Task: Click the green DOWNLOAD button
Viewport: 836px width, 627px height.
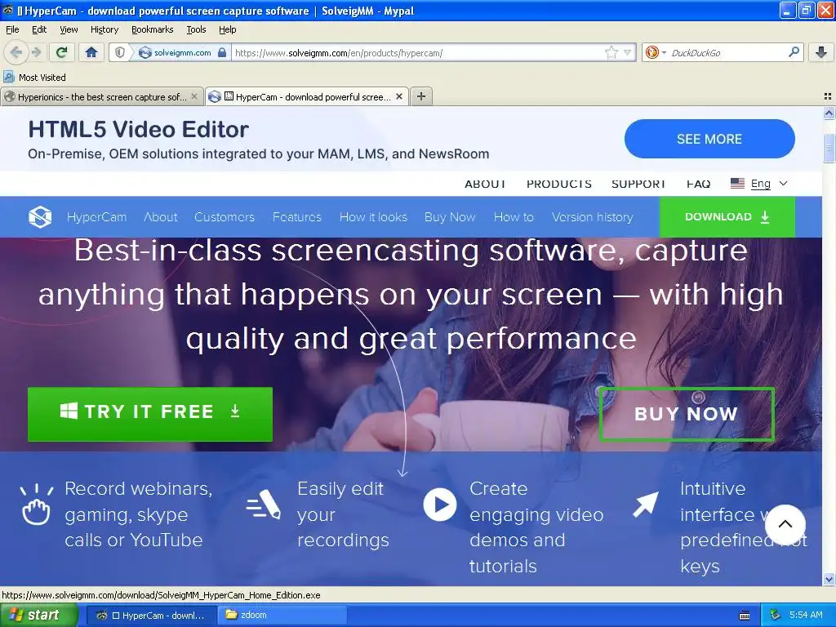Action: tap(727, 217)
